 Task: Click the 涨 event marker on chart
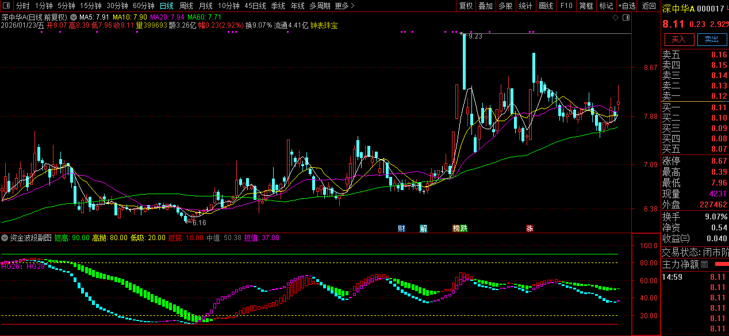pyautogui.click(x=530, y=229)
